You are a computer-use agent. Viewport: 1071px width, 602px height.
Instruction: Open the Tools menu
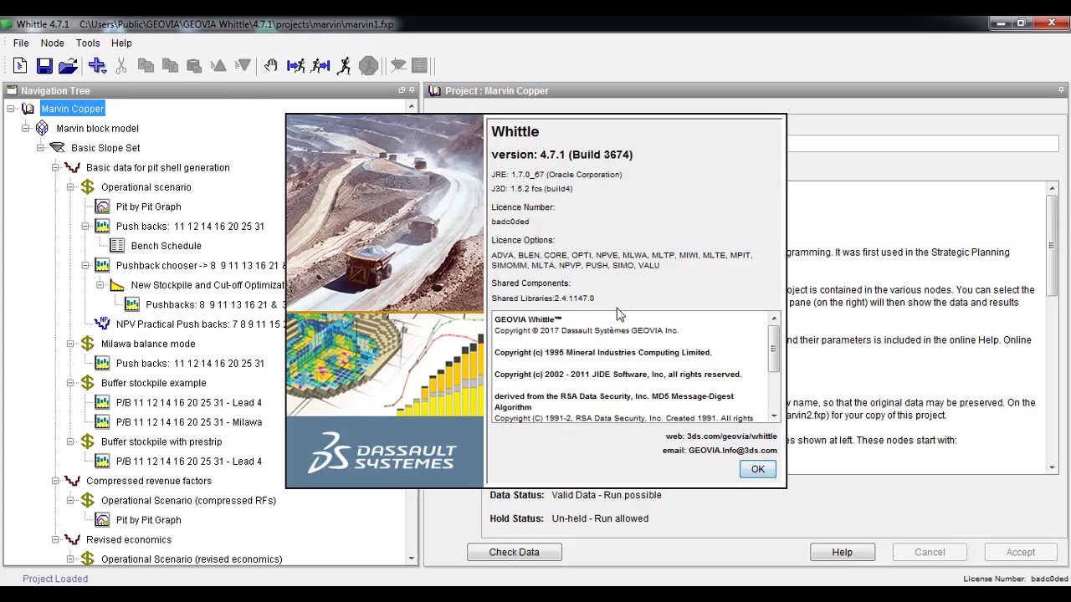pos(88,43)
